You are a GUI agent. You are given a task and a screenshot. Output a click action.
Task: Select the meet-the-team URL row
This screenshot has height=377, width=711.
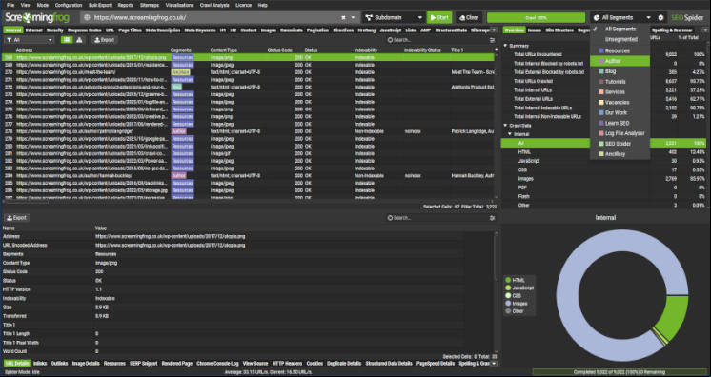coord(249,72)
